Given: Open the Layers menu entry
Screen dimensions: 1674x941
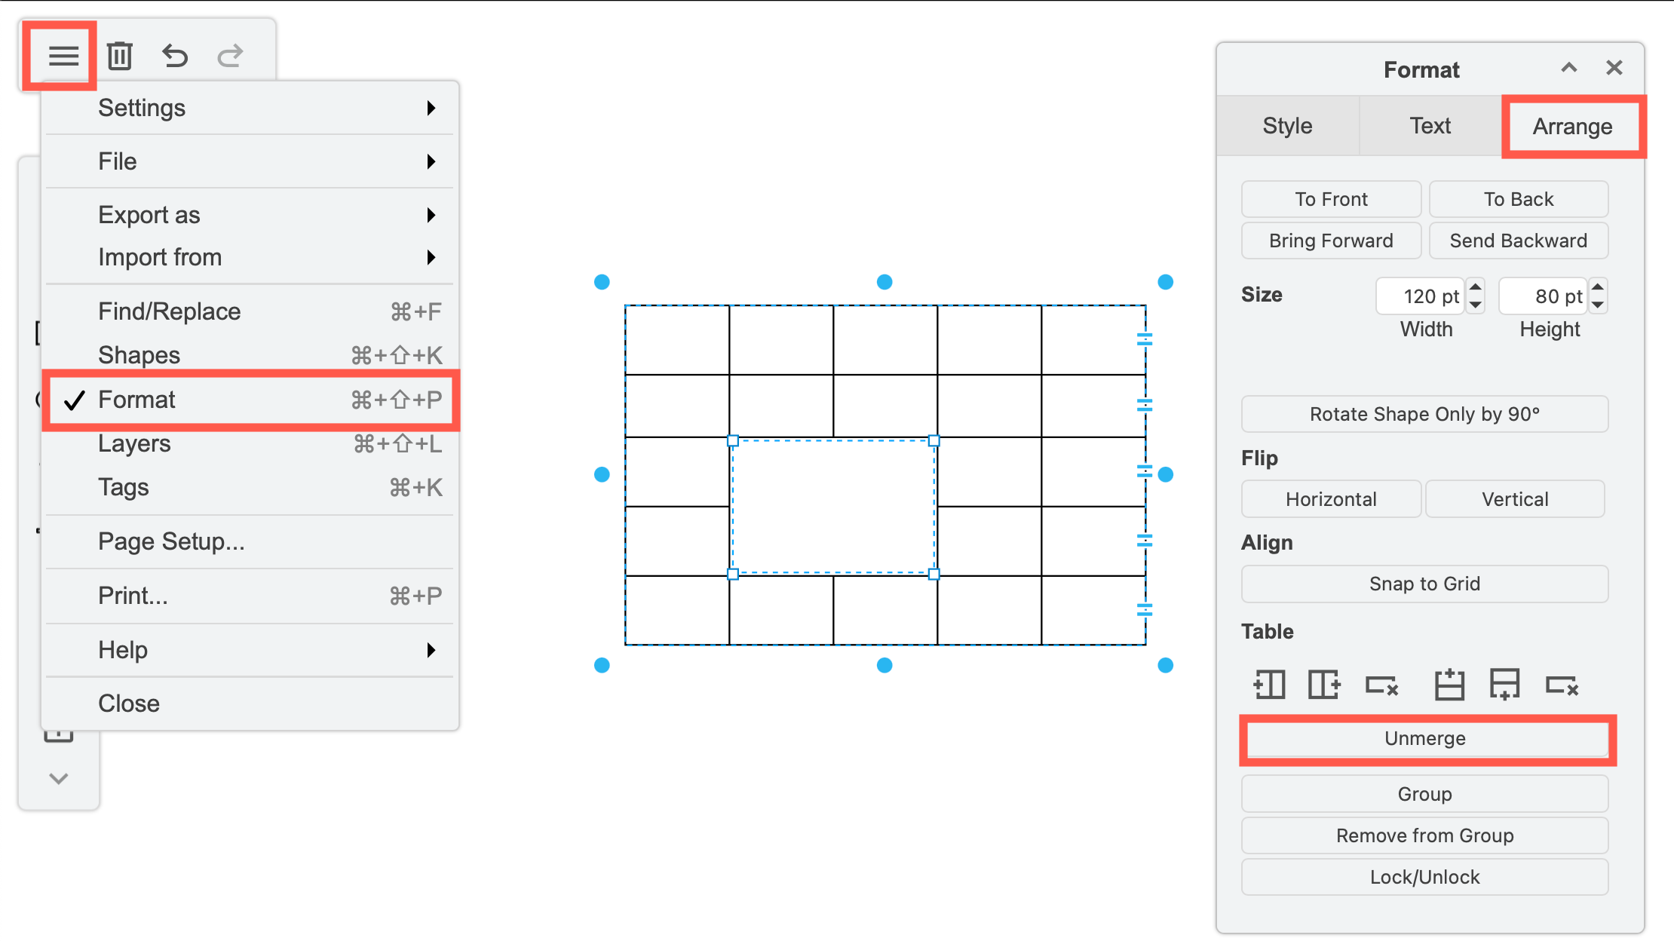Looking at the screenshot, I should coord(134,443).
